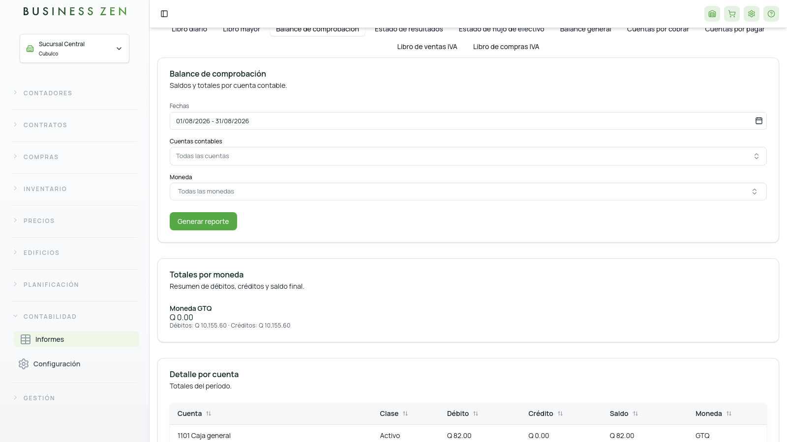Click the 1101 Caja general row

point(468,436)
